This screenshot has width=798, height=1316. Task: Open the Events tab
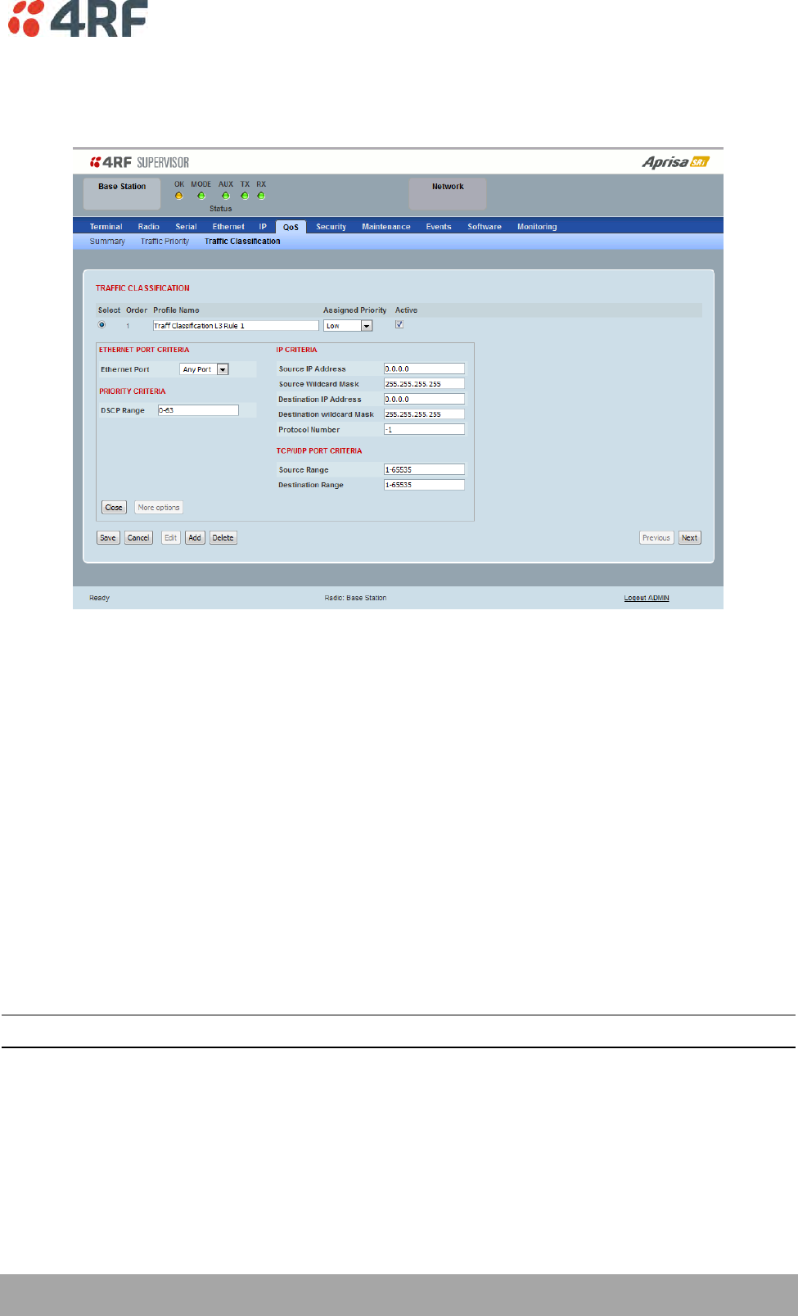pyautogui.click(x=439, y=227)
